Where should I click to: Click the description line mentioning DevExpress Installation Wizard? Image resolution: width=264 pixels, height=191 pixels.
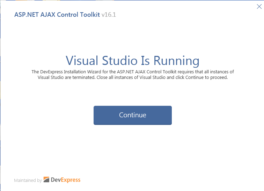pyautogui.click(x=132, y=72)
